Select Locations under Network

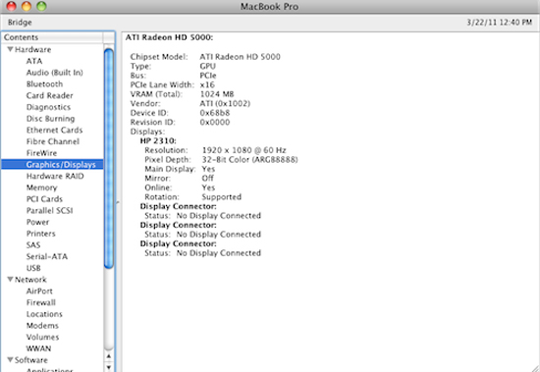coord(44,314)
